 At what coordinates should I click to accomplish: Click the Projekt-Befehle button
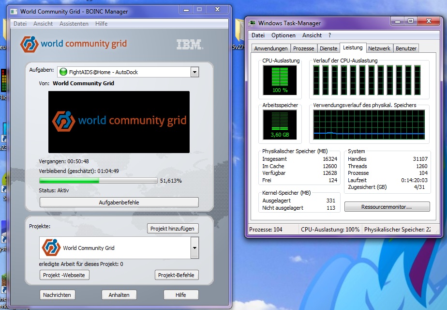[176, 275]
